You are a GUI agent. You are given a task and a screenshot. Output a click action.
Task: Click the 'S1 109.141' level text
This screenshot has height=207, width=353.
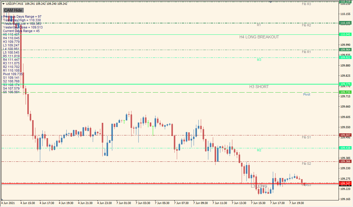11,78
